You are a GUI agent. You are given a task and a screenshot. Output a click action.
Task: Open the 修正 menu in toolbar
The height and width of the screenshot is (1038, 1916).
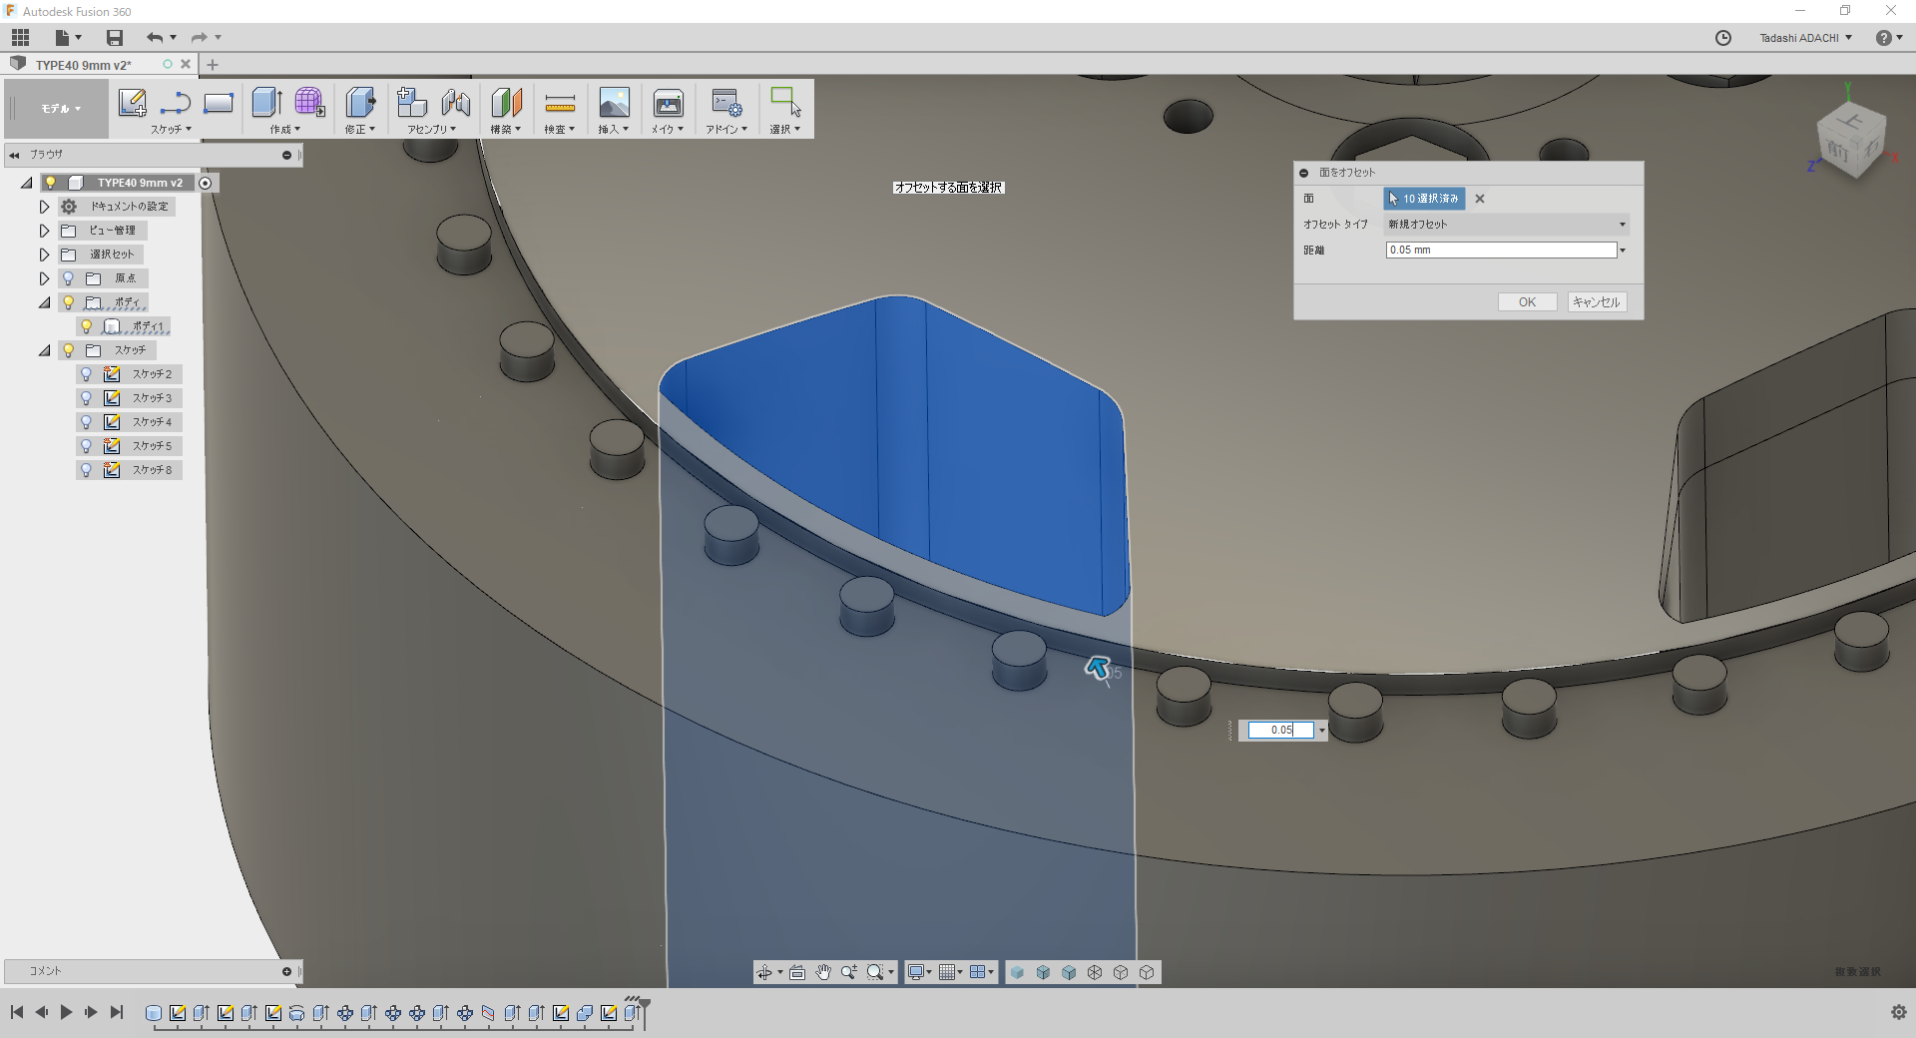click(360, 129)
